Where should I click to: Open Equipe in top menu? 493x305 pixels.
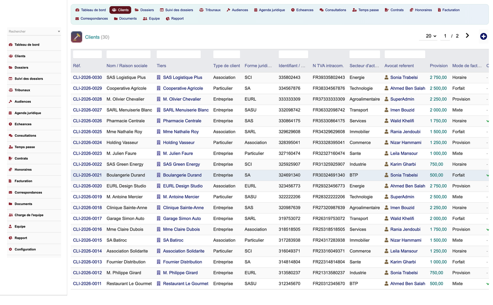click(151, 18)
